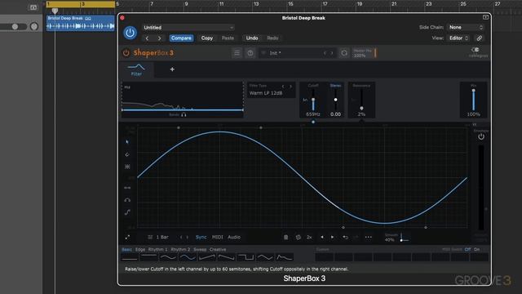
Task: Select the region selection tool
Action: [x=127, y=167]
